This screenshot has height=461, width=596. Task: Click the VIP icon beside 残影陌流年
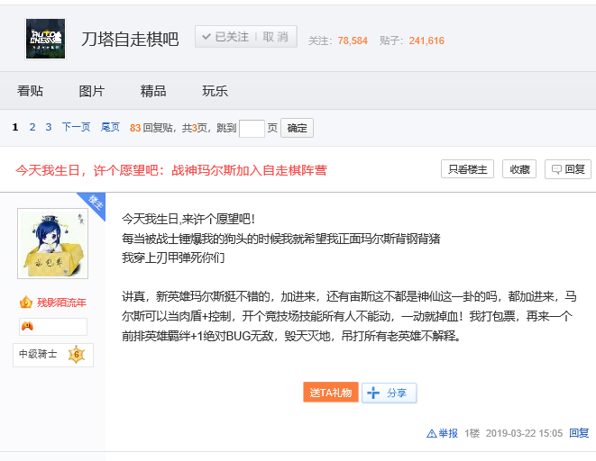point(25,303)
